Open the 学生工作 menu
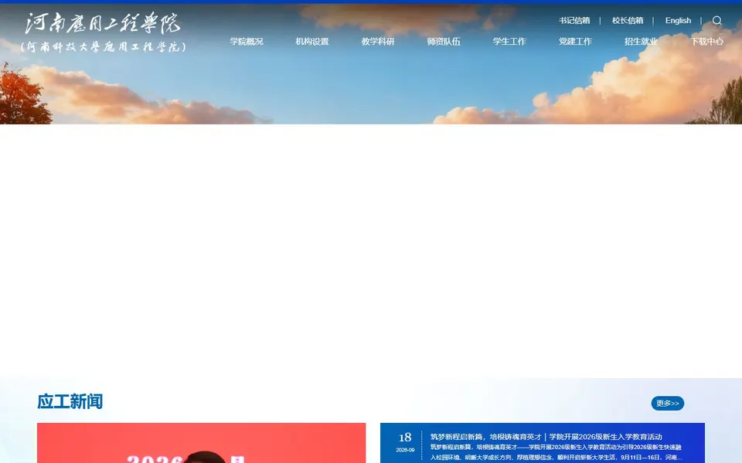Screen dimensions: 742x463 509,42
